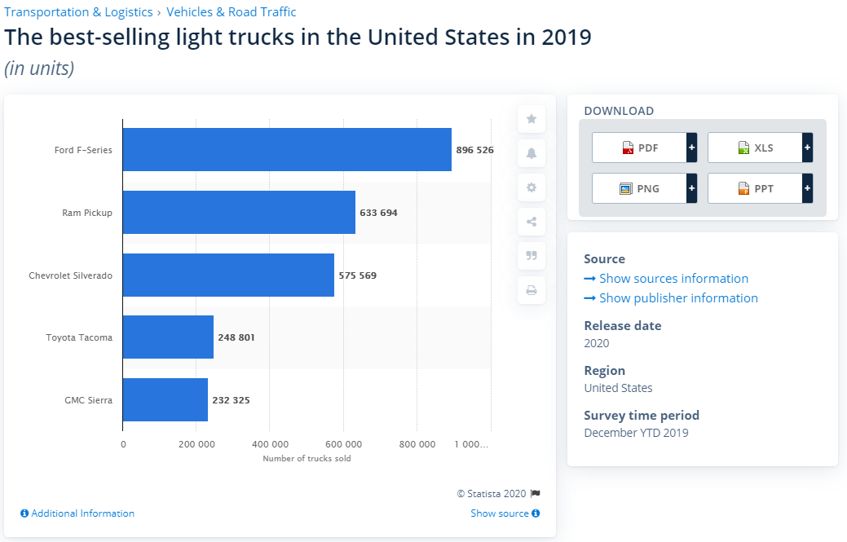Click the share icon
The image size is (847, 542).
pos(532,222)
